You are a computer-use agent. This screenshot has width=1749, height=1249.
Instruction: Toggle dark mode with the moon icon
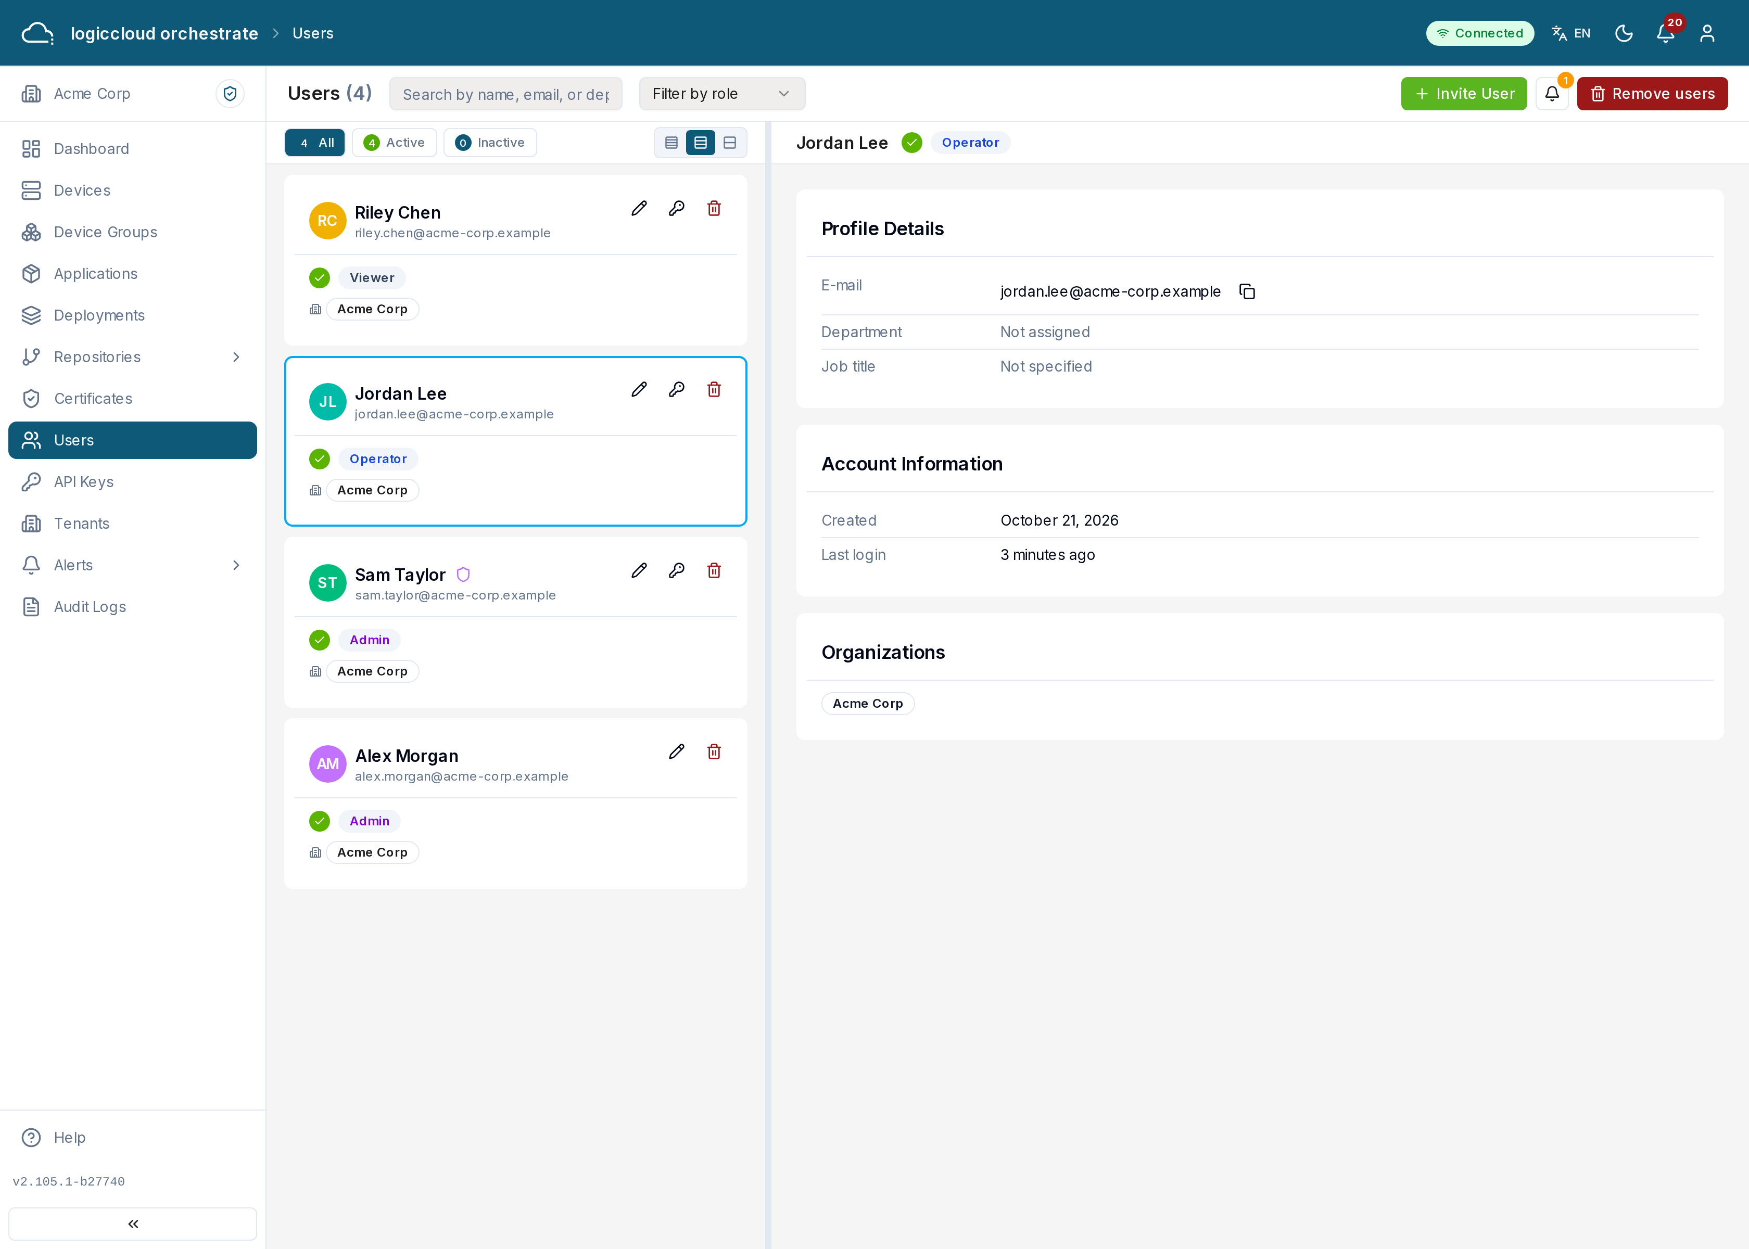tap(1624, 33)
